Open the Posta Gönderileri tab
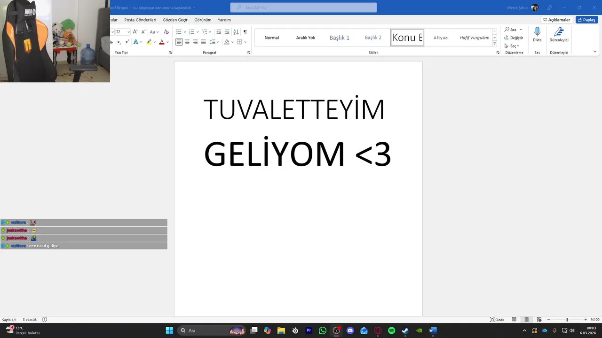This screenshot has height=338, width=602. 140,20
